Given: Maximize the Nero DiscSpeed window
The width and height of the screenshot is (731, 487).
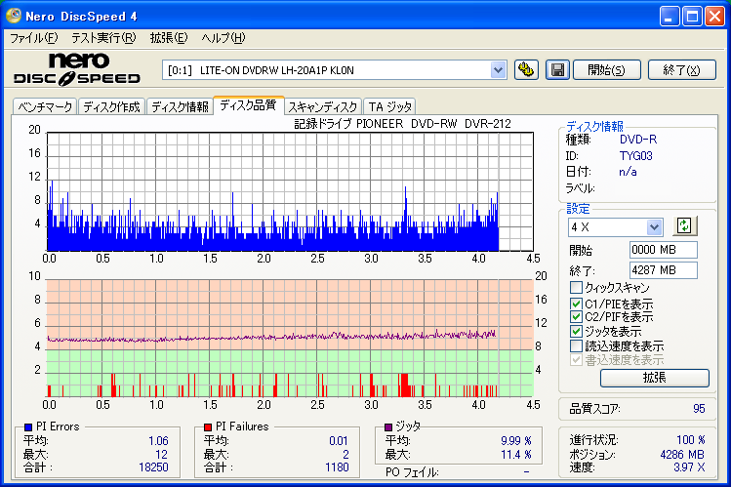Looking at the screenshot, I should (692, 17).
